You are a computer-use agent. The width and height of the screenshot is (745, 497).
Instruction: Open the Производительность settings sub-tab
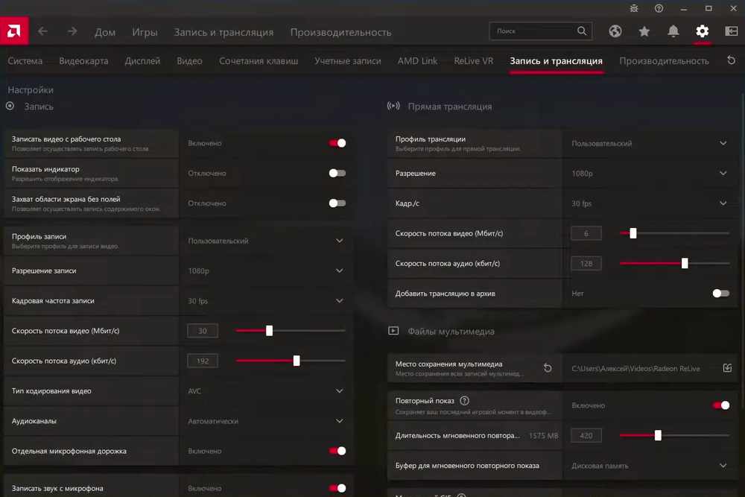pos(665,61)
